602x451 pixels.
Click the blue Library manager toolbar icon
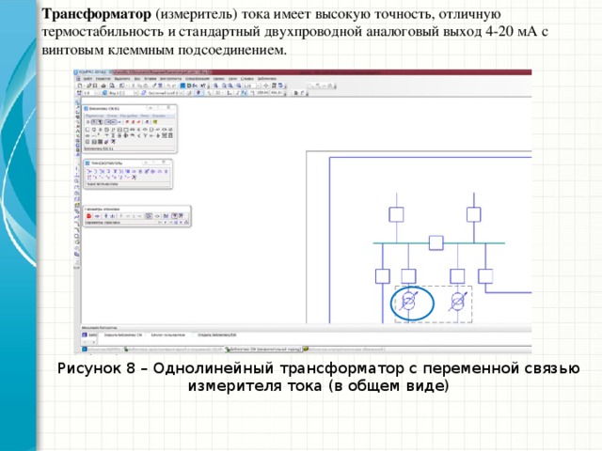pos(182,86)
